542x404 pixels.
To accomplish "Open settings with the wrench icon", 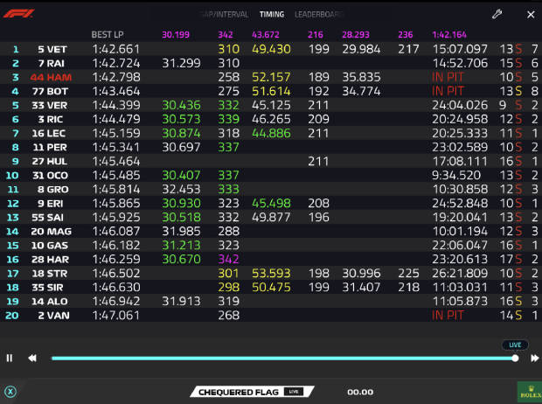I will 497,14.
